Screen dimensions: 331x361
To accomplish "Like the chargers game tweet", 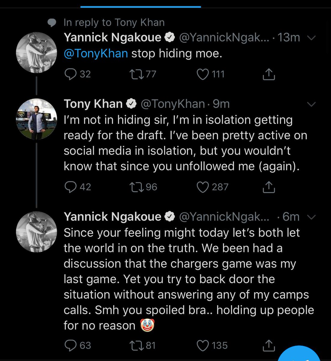I will [x=203, y=345].
